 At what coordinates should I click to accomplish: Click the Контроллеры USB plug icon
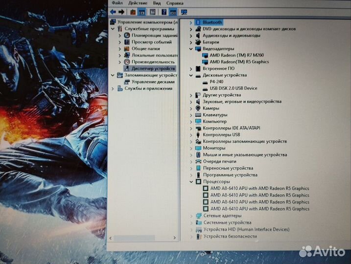(198, 135)
